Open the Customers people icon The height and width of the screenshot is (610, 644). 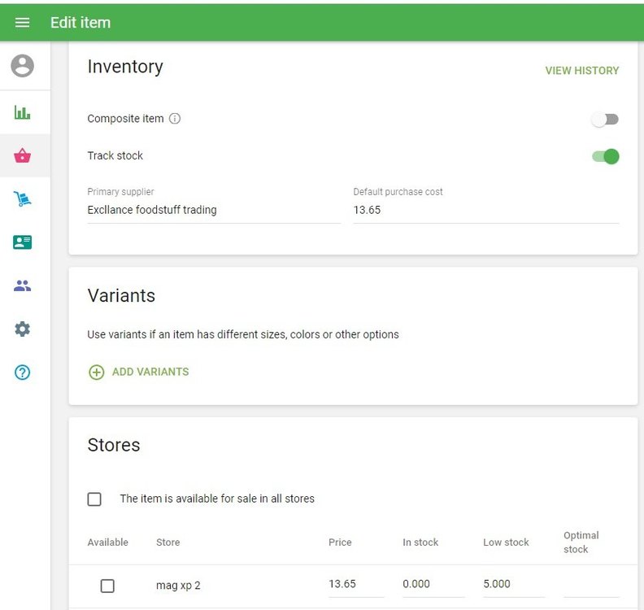[23, 285]
